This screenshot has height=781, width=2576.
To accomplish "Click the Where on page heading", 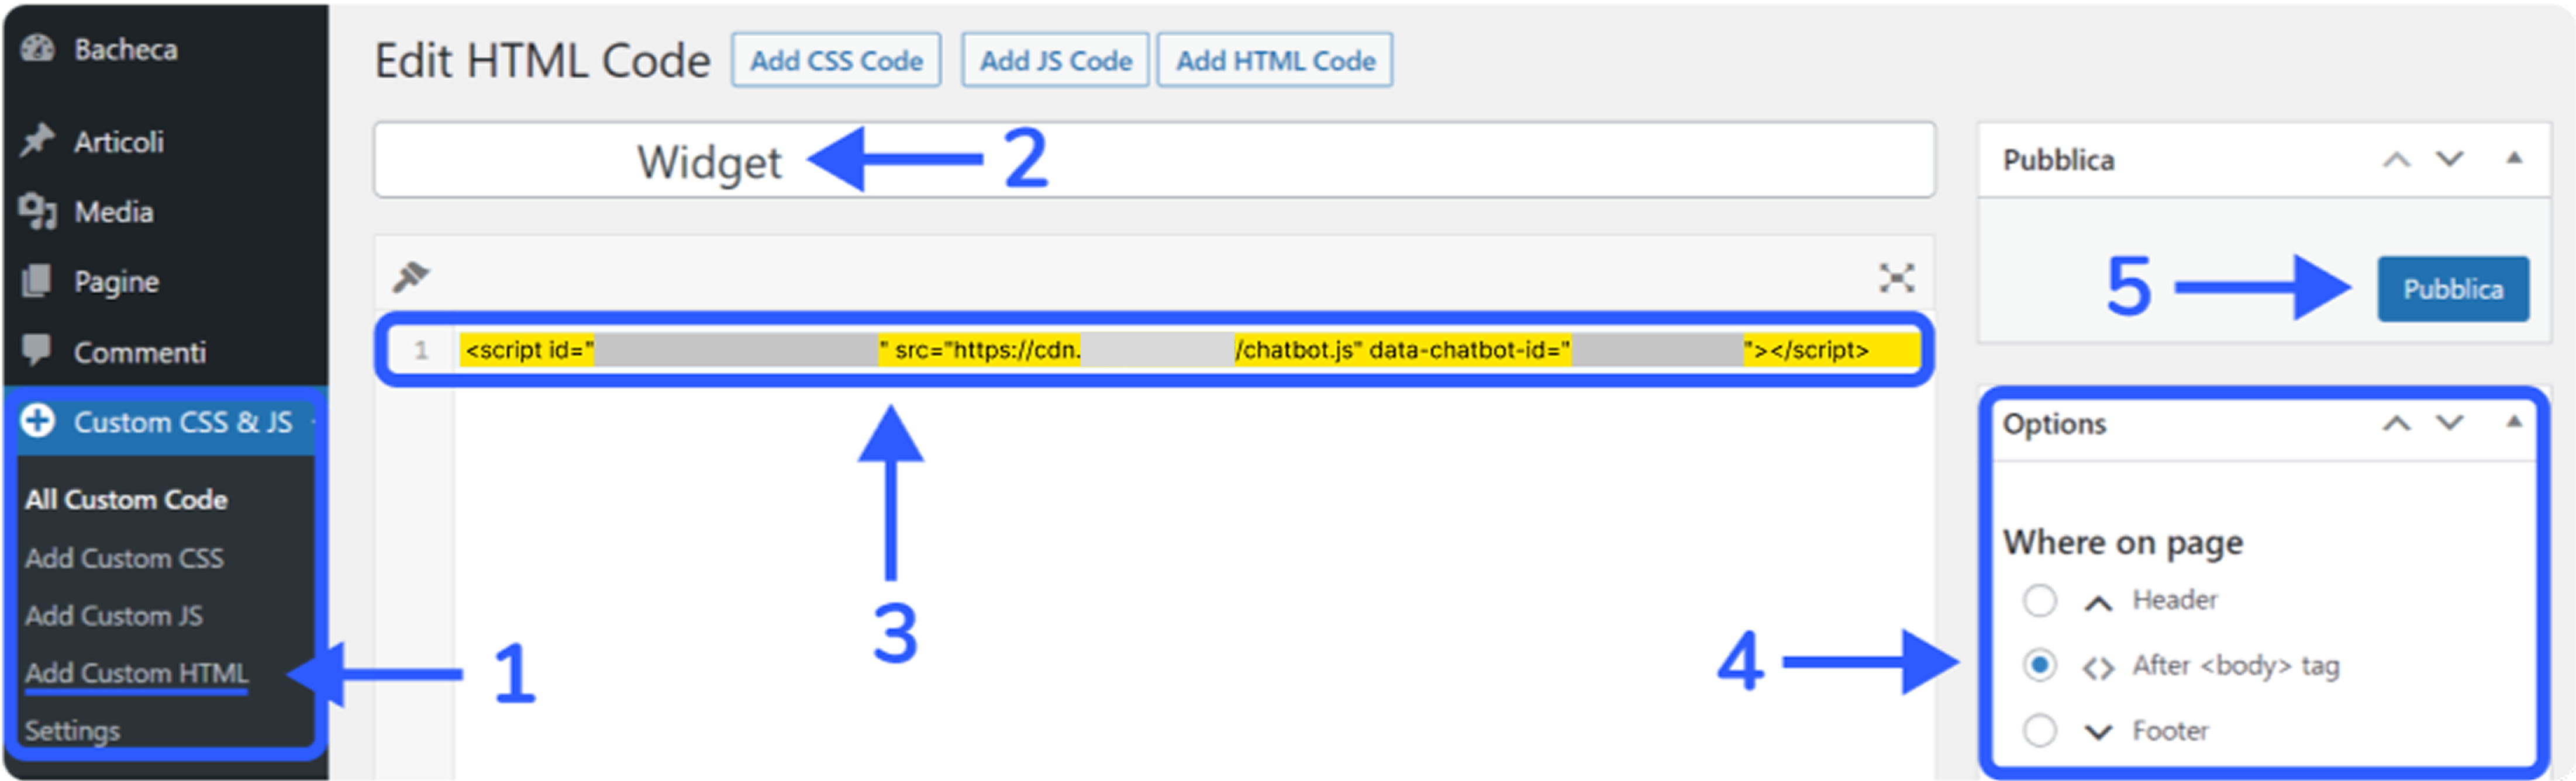I will 2122,542.
